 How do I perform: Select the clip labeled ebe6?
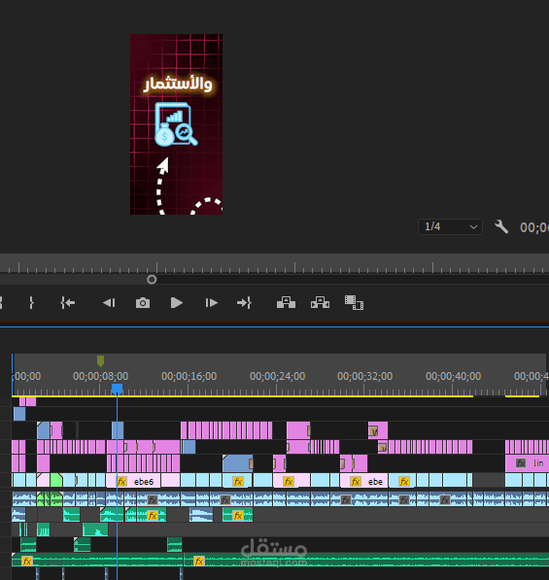click(133, 481)
